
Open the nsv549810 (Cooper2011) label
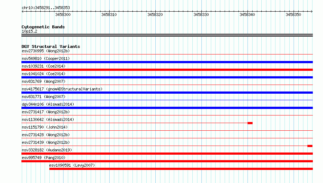46,58
